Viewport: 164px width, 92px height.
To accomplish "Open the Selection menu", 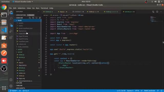I will 22,8.
